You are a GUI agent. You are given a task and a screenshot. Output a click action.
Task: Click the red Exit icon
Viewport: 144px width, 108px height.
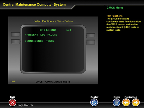tap(12, 102)
